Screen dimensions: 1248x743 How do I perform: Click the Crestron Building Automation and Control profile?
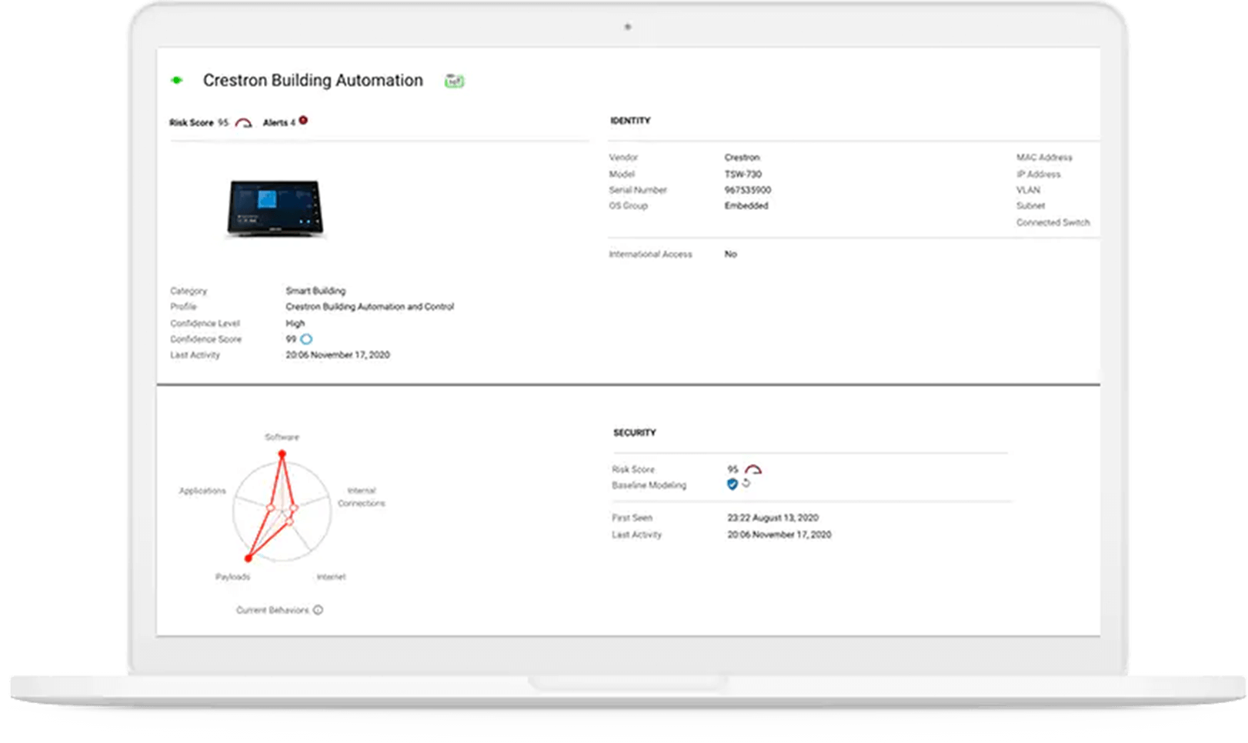[369, 307]
